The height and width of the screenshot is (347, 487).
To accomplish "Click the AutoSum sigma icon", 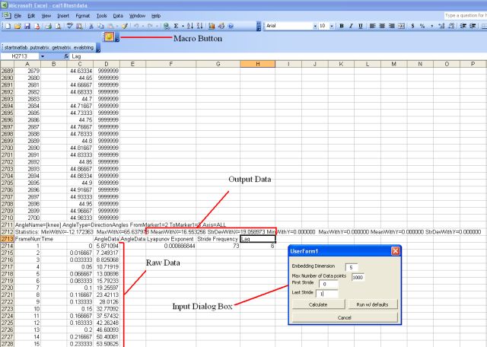I will pyautogui.click(x=177, y=26).
